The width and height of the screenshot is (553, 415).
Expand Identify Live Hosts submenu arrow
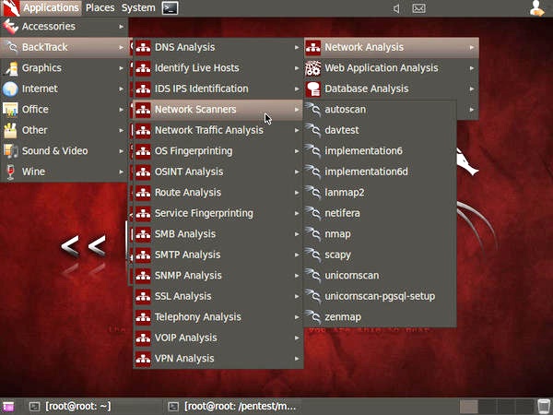pos(297,68)
